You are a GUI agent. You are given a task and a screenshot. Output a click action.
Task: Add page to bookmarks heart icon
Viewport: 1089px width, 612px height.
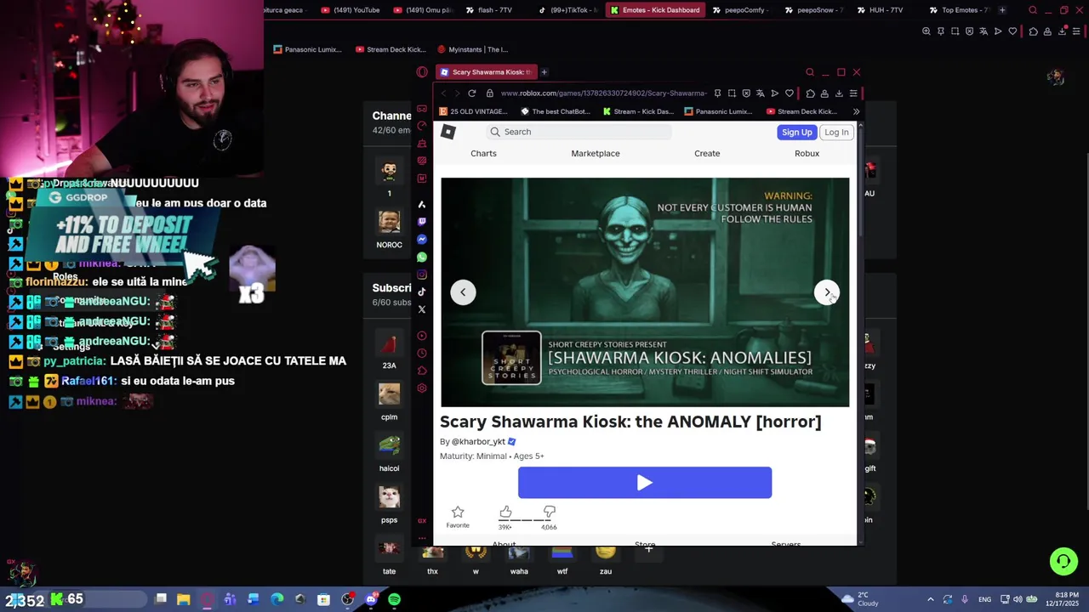point(790,93)
